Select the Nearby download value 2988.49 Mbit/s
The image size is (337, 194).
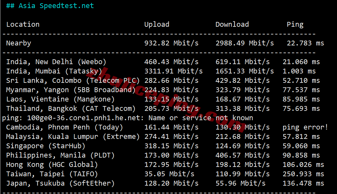(x=245, y=43)
